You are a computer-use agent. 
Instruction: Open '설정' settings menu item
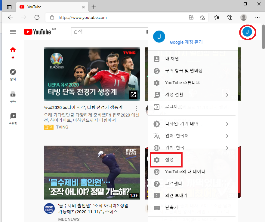193,160
